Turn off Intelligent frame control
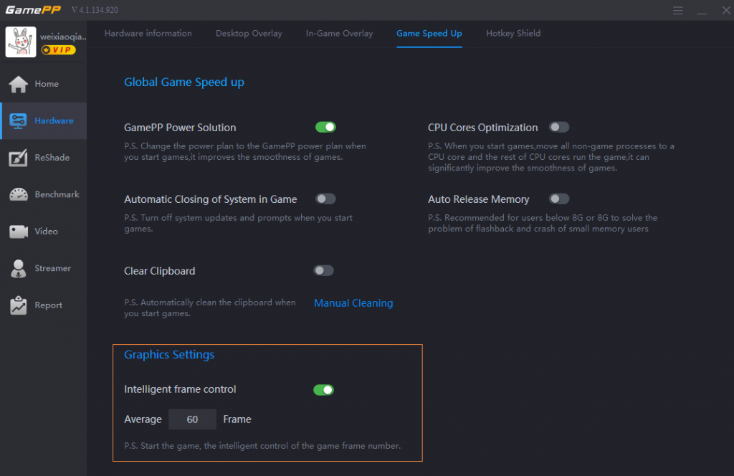 [323, 390]
